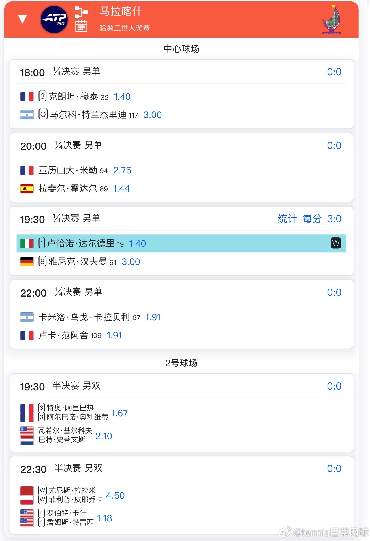372x541 pixels.
Task: Click the 2号球场 court heading
Action: [181, 363]
